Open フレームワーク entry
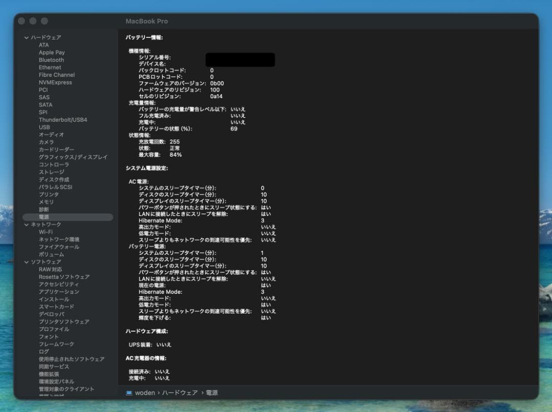Screen dimensions: 552x412 click(56, 344)
